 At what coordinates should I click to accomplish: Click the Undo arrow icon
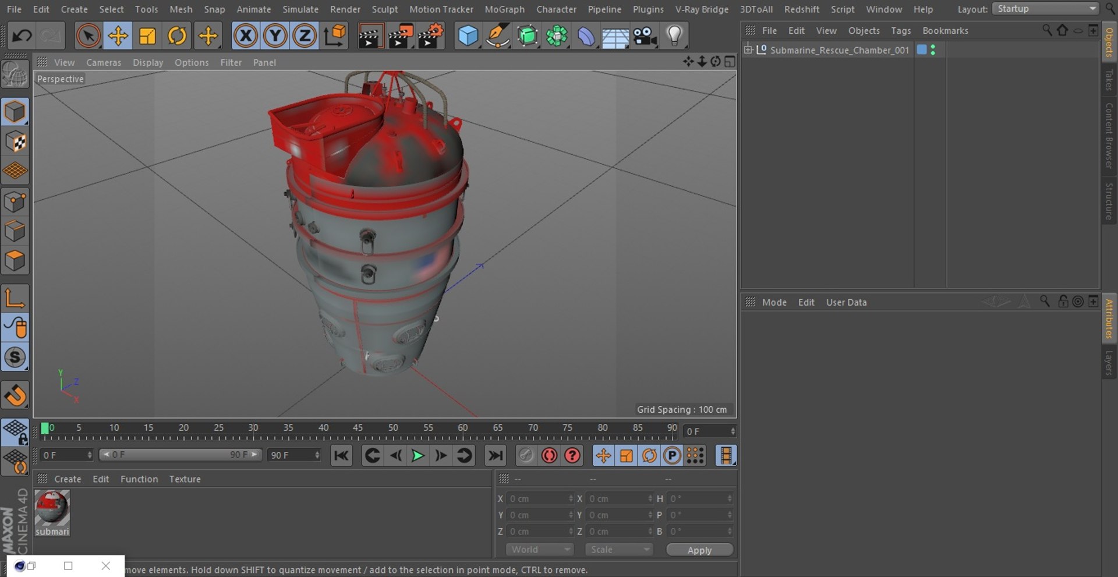(22, 36)
